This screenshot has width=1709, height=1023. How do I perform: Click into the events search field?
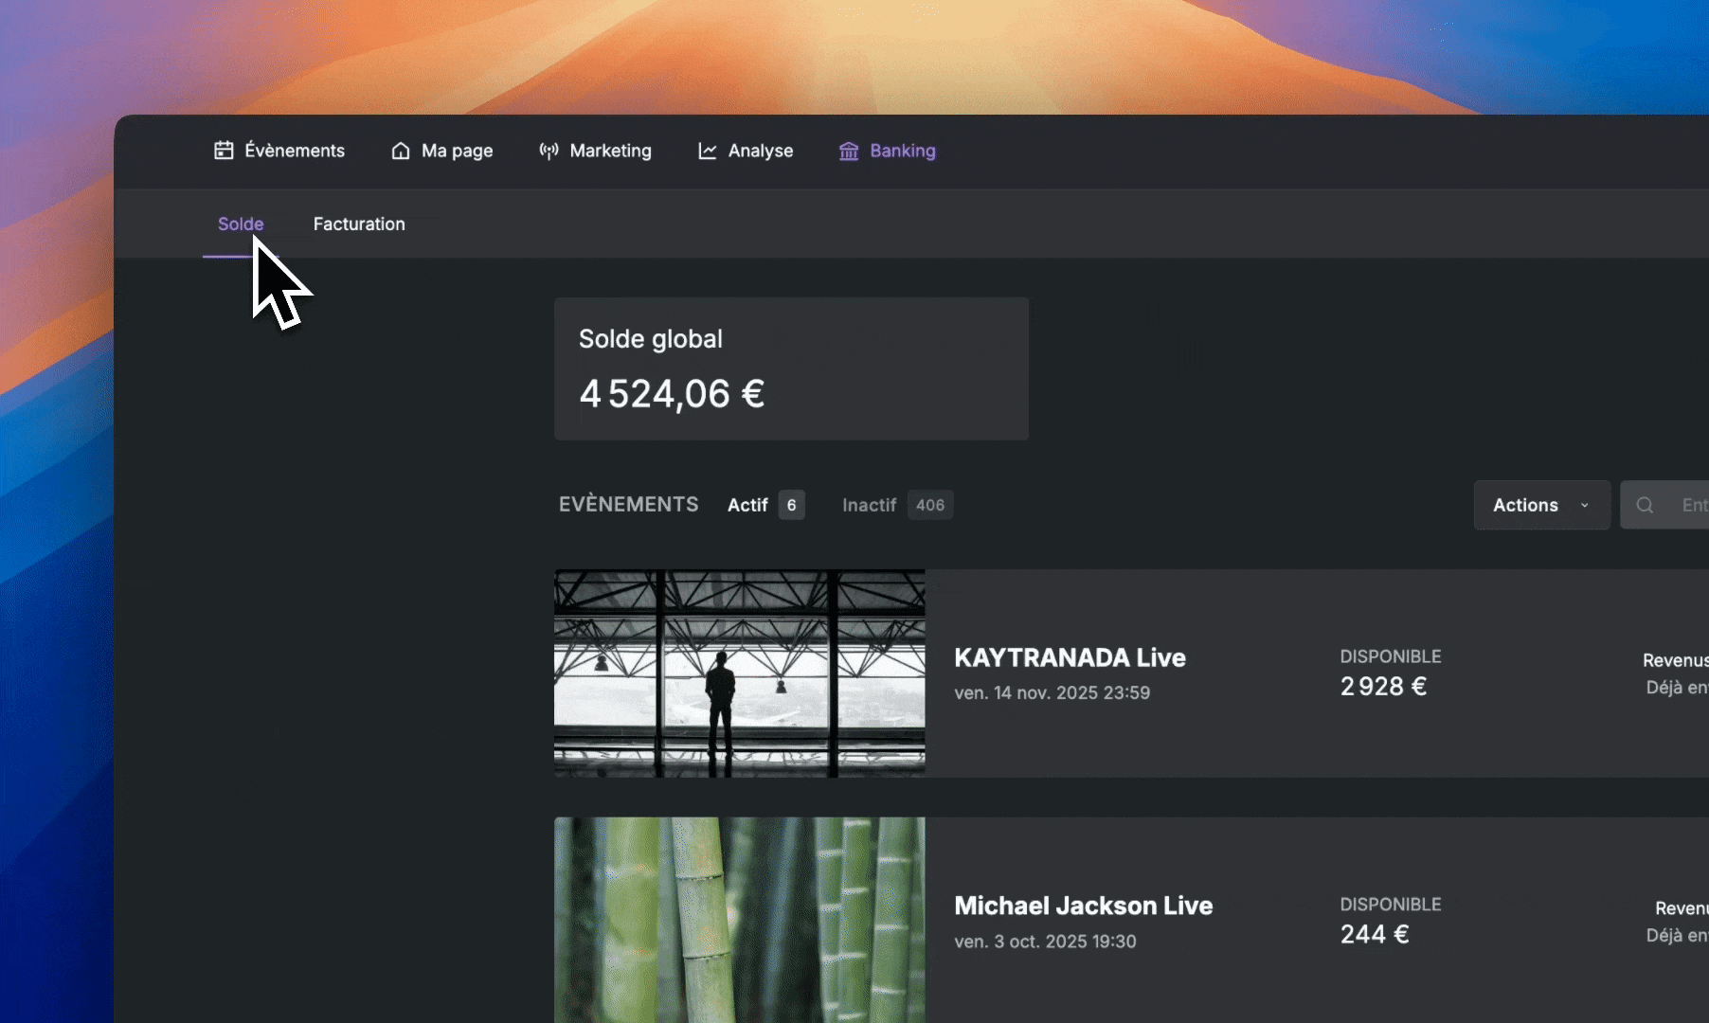[1664, 505]
